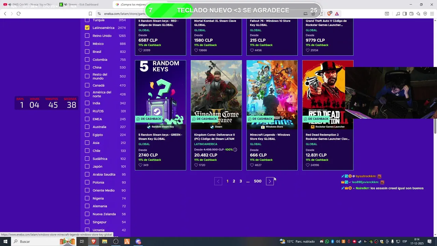Open the clock showing 0:14 17-12-2025
437x246 pixels.
(417, 242)
